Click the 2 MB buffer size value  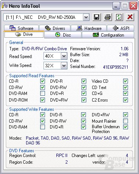(x=124, y=55)
